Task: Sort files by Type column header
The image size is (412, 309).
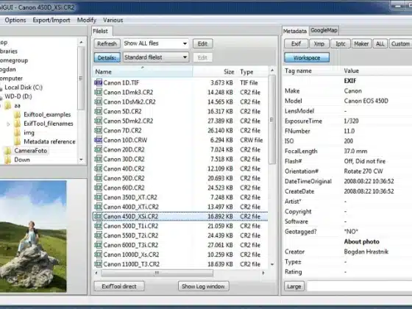Action: (x=252, y=72)
